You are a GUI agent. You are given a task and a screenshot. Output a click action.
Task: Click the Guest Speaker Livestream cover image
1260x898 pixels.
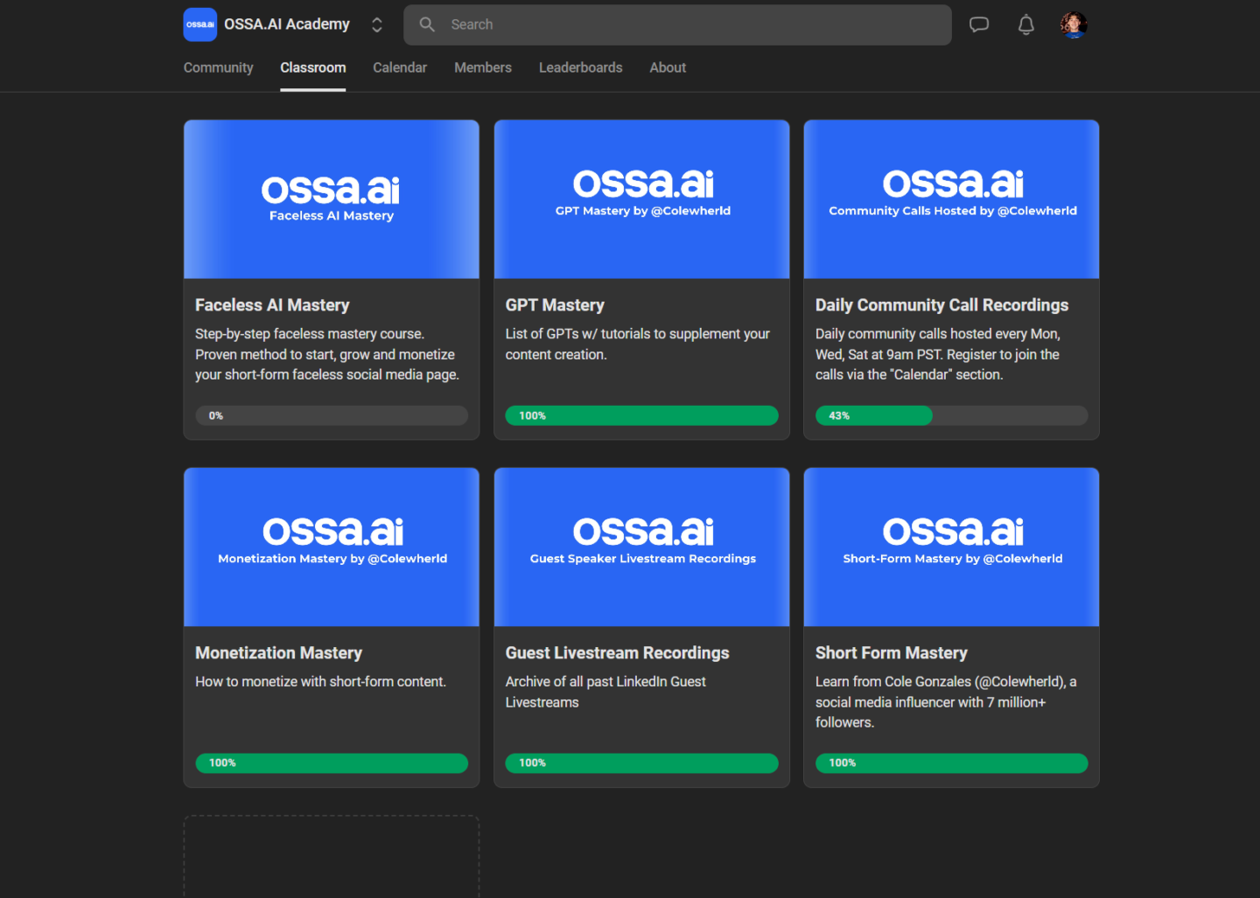(641, 546)
